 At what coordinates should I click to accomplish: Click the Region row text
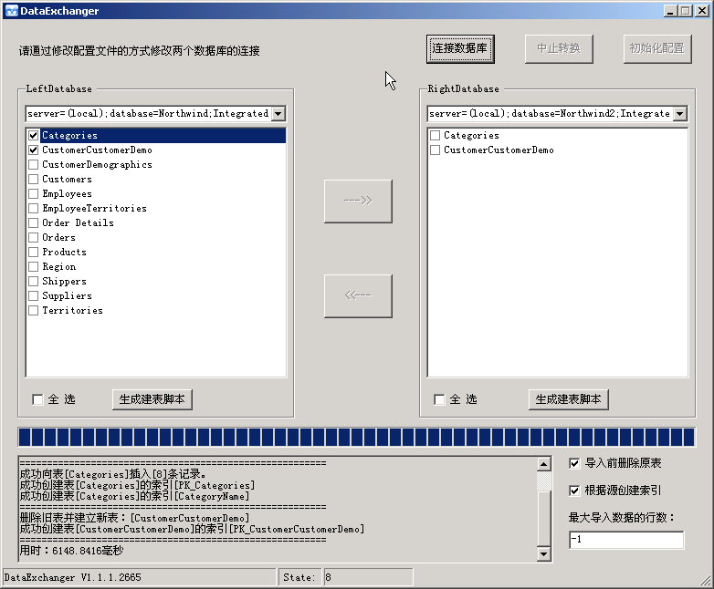coord(59,266)
